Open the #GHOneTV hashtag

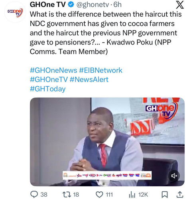tap(49, 80)
